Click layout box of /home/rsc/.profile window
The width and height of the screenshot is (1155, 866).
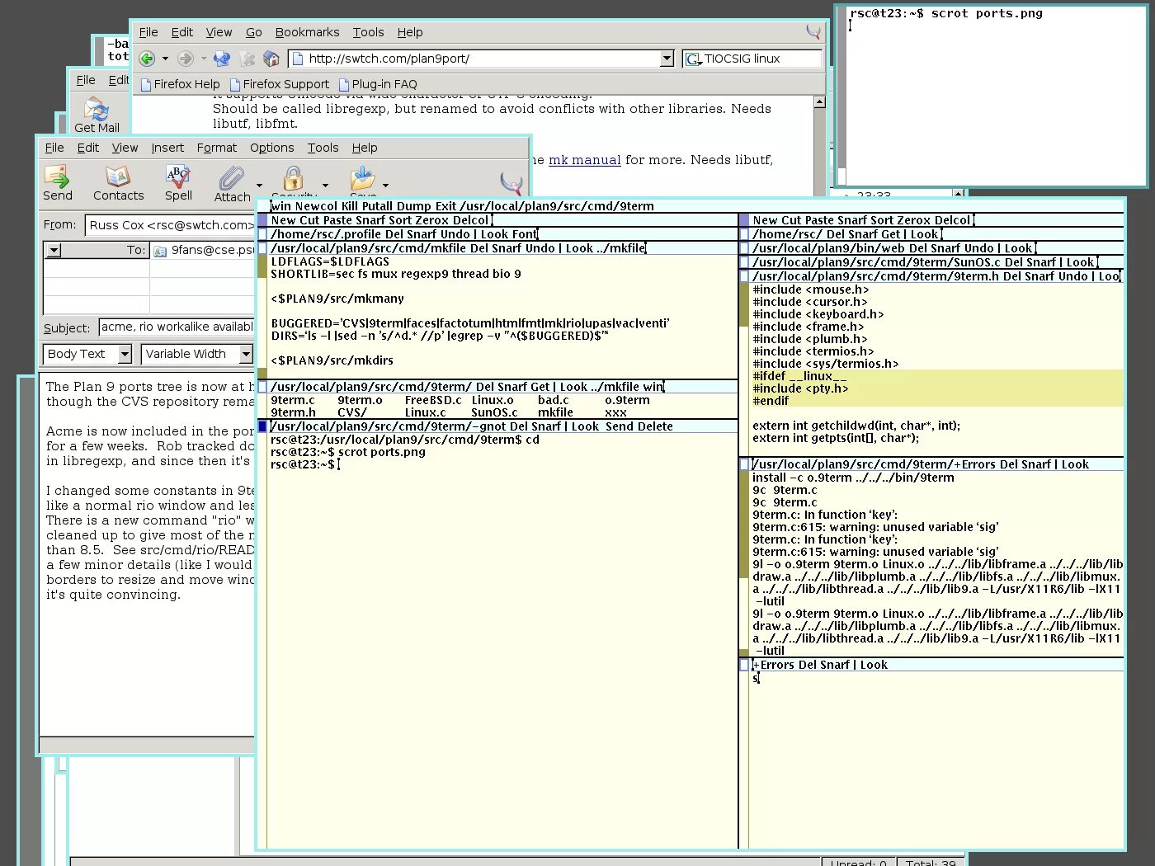pyautogui.click(x=262, y=234)
